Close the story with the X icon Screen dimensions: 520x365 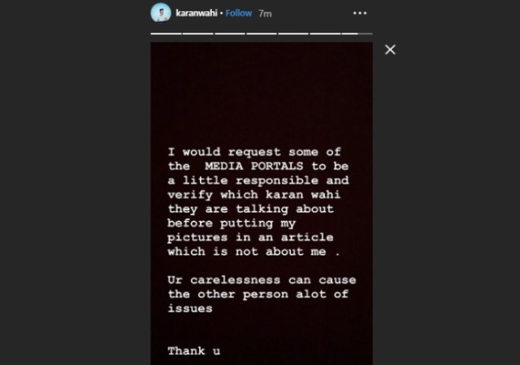pyautogui.click(x=390, y=49)
